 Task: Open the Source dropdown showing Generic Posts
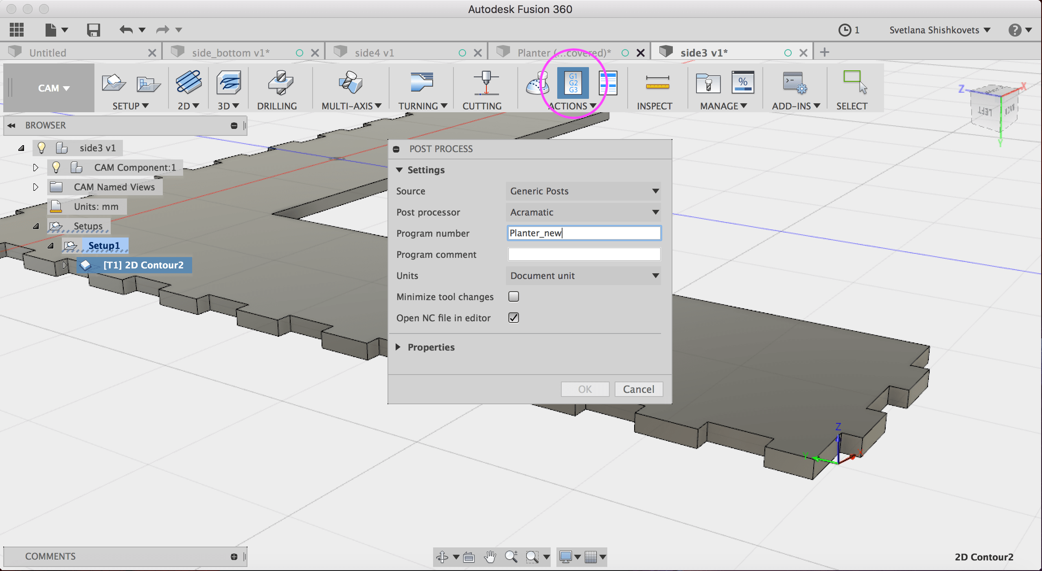(584, 191)
